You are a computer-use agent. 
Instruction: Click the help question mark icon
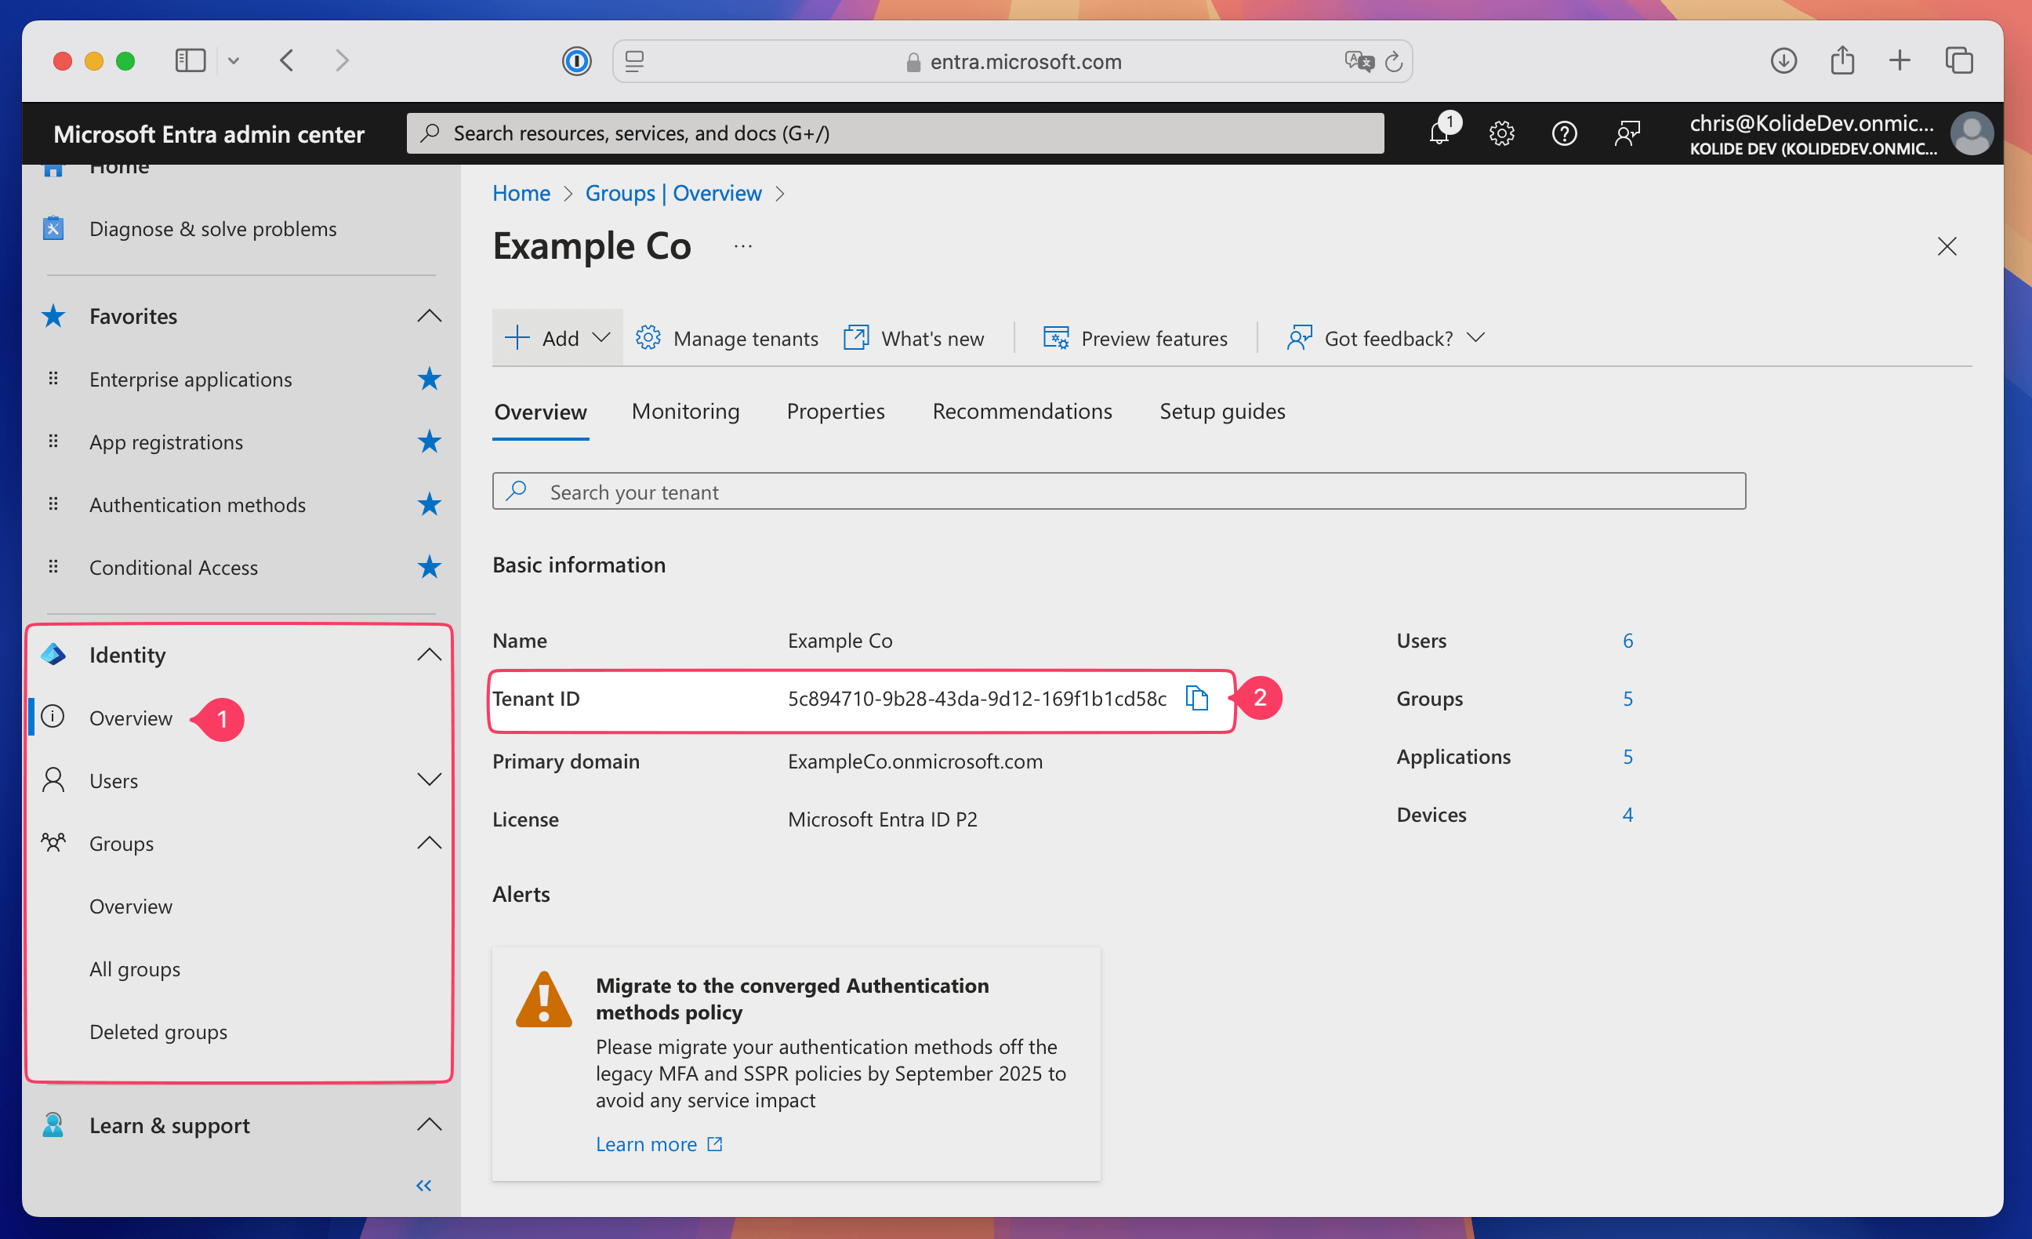click(x=1563, y=133)
